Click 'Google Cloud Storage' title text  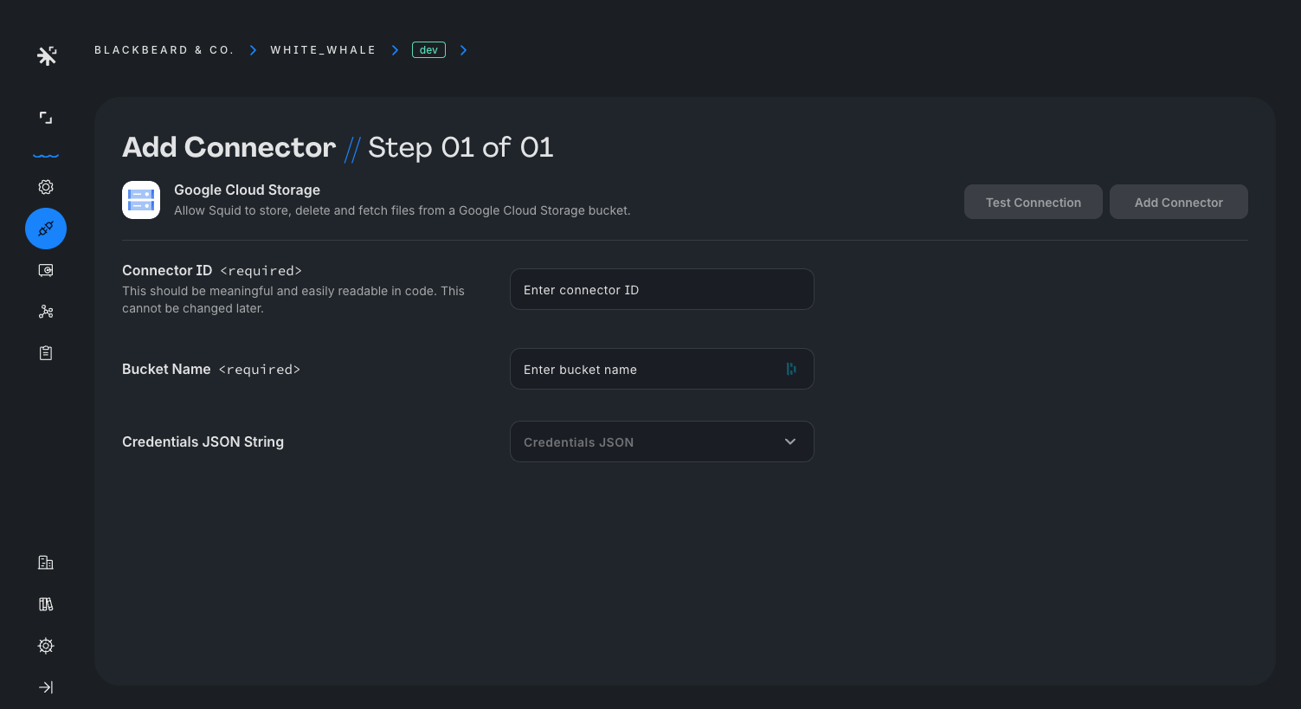pos(247,190)
